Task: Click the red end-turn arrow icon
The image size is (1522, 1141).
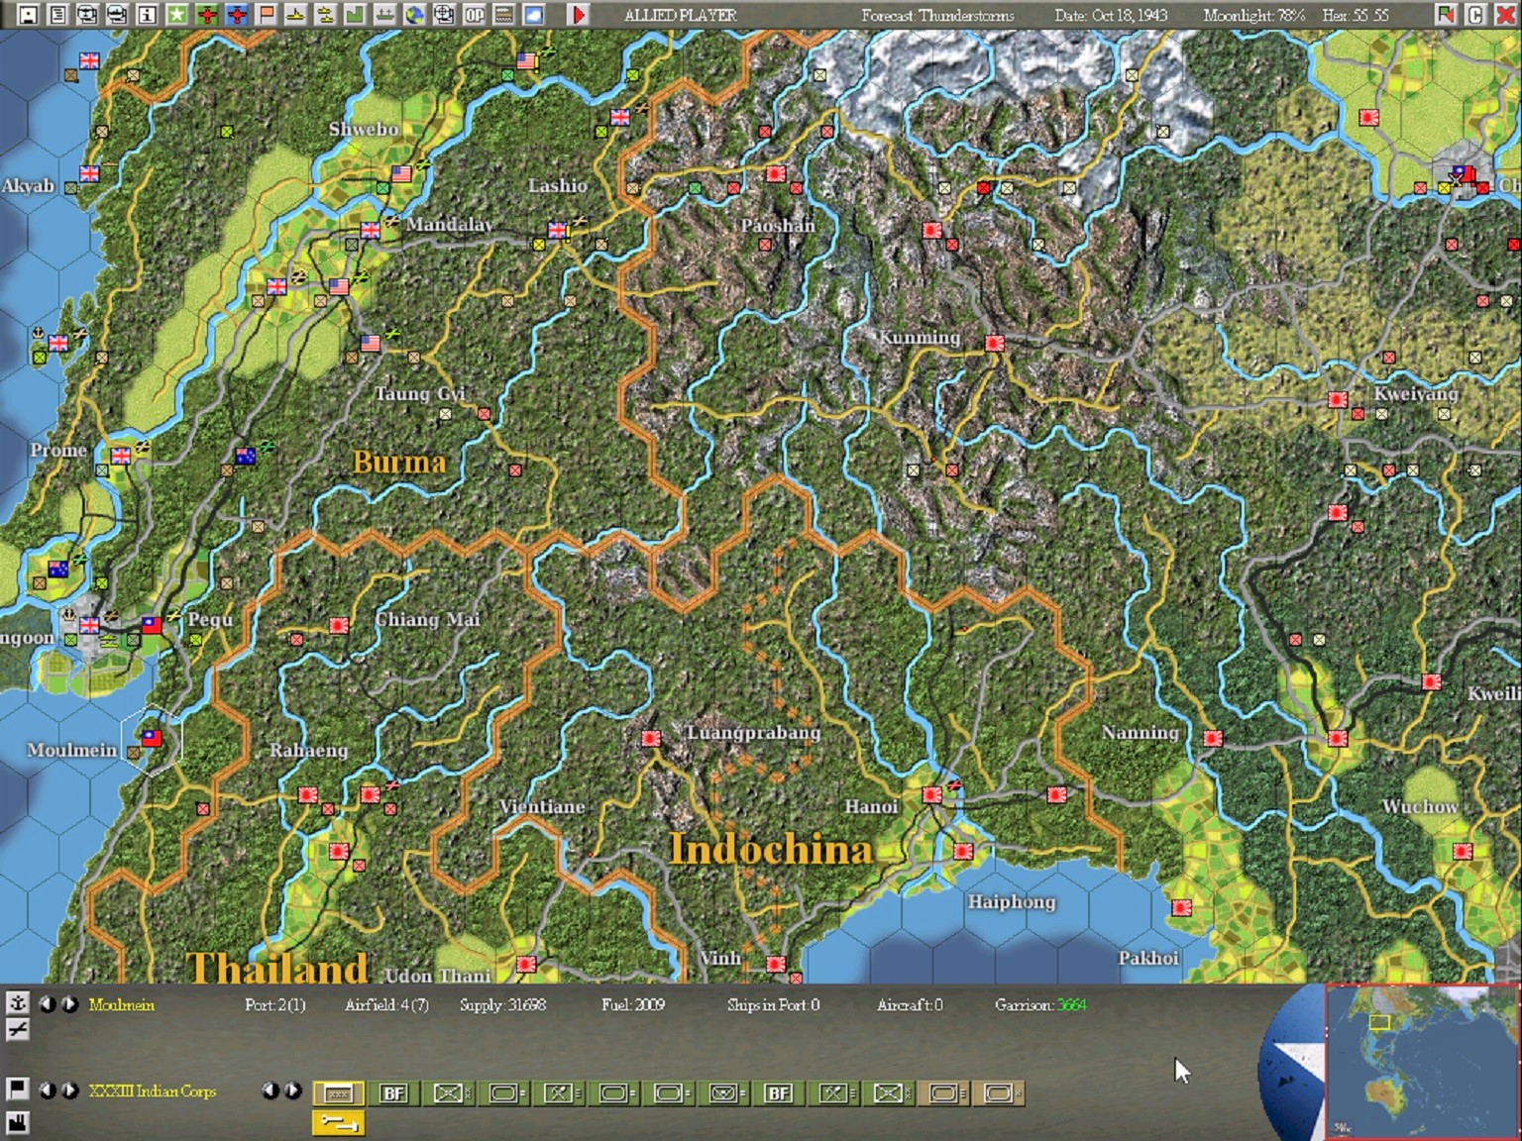Action: tap(579, 14)
